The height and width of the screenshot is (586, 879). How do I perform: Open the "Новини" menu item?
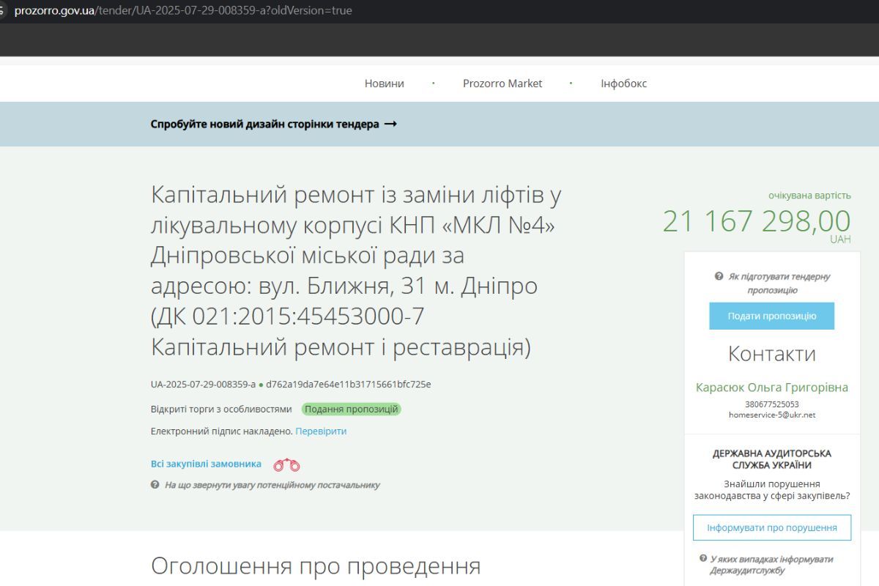383,83
